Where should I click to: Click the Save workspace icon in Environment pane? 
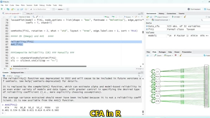pos(151,17)
